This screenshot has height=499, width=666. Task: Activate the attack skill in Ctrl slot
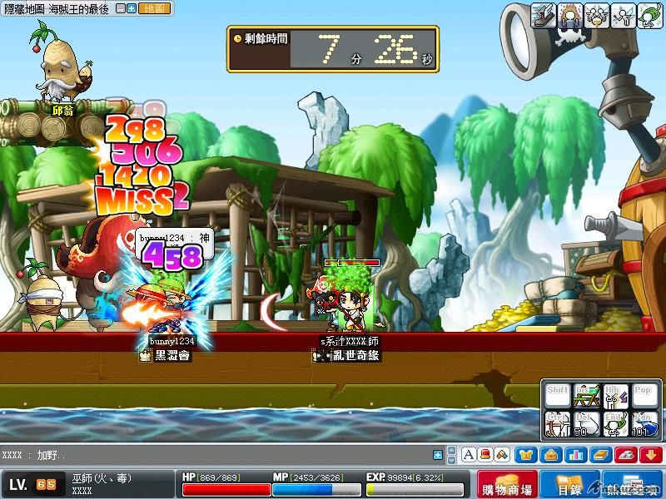coord(557,424)
